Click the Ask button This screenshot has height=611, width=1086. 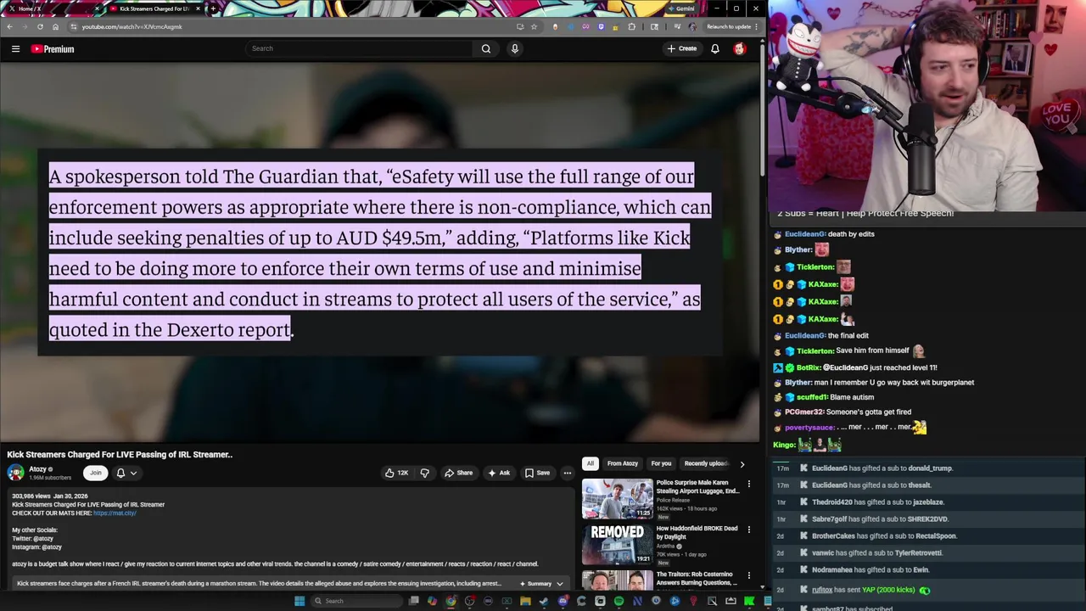click(499, 473)
